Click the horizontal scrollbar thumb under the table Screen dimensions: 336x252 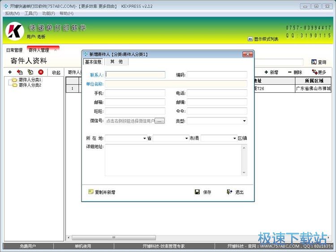tap(114, 238)
